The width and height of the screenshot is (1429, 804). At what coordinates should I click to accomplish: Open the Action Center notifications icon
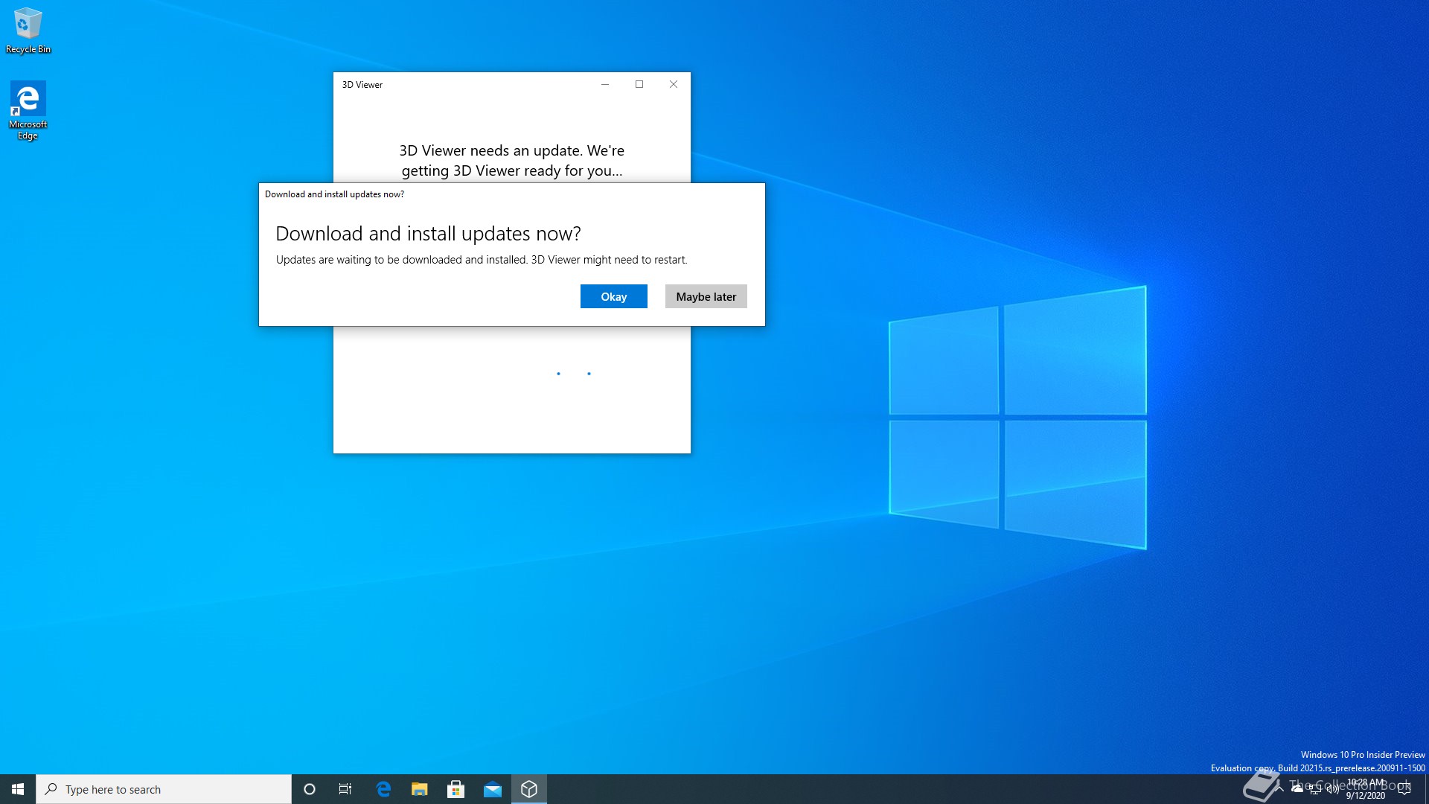tap(1404, 789)
